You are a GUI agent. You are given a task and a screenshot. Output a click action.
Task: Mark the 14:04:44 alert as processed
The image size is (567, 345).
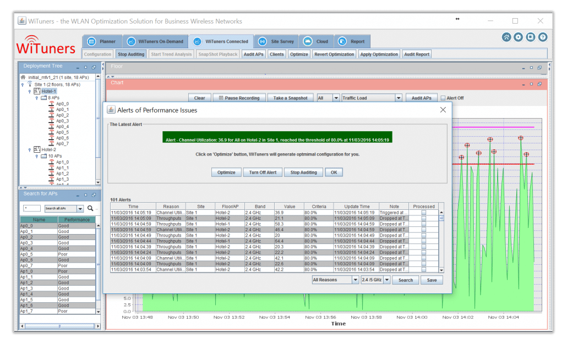click(x=423, y=241)
